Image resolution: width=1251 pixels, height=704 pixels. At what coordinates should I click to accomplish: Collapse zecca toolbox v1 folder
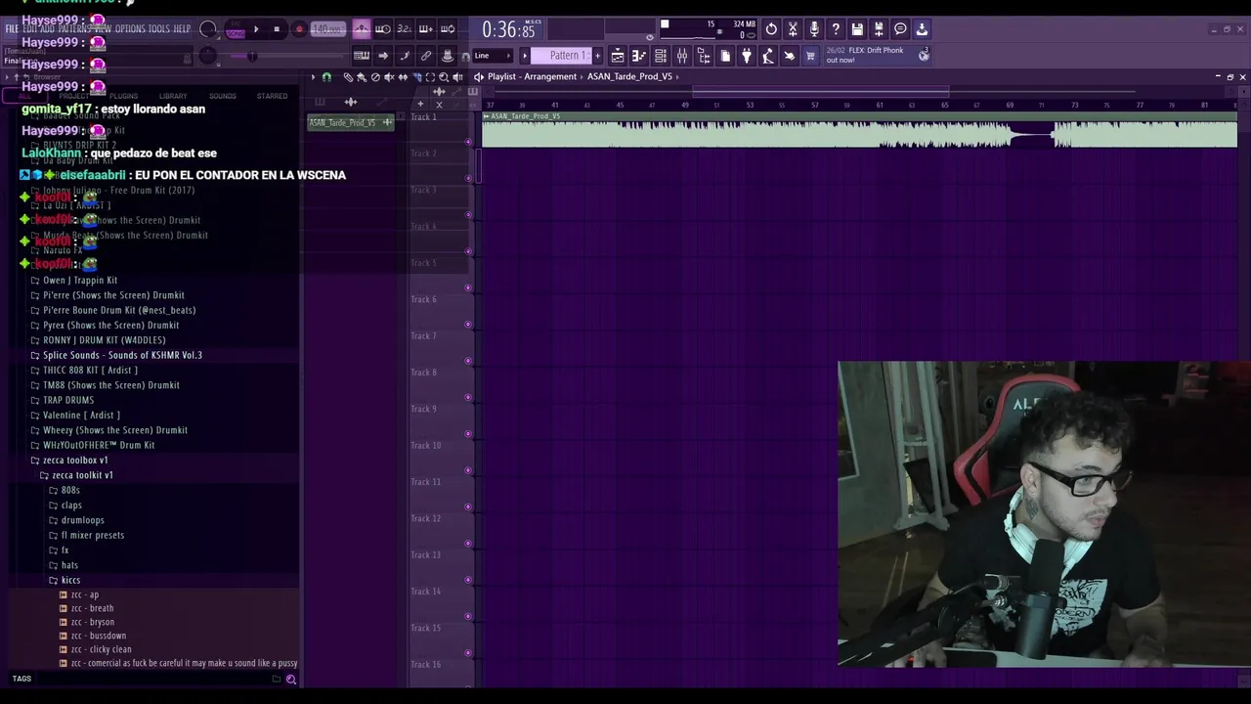tap(75, 460)
